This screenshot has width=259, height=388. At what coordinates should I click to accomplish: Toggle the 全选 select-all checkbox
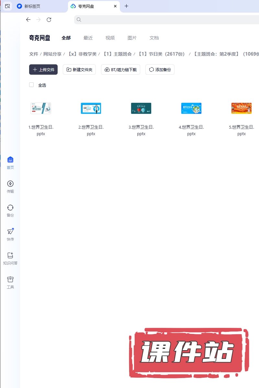pos(31,85)
